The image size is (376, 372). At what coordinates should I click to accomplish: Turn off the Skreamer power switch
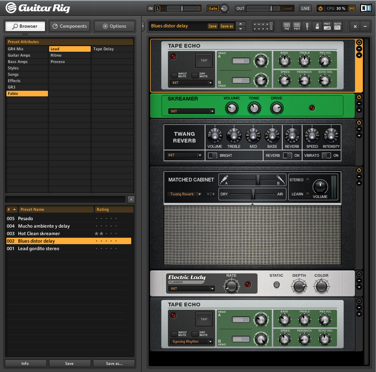tap(359, 97)
